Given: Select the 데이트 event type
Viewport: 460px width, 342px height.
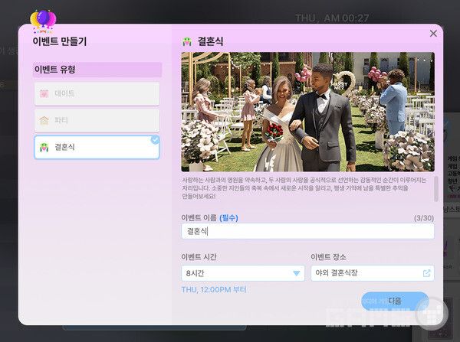Looking at the screenshot, I should pos(97,93).
